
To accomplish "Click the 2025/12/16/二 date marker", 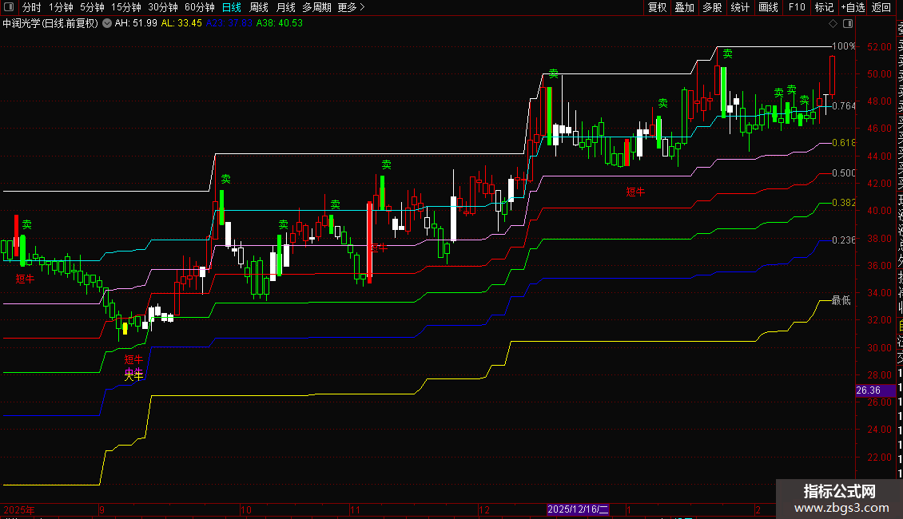I will (x=578, y=509).
